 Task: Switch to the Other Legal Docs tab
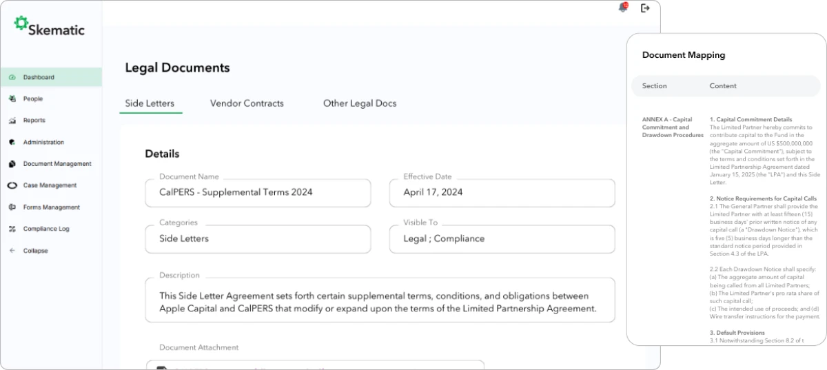(360, 103)
